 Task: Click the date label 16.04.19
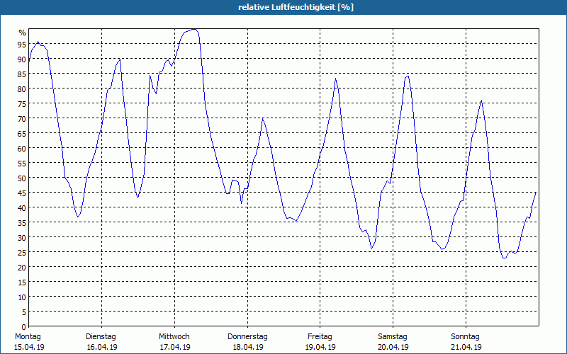[x=102, y=347]
